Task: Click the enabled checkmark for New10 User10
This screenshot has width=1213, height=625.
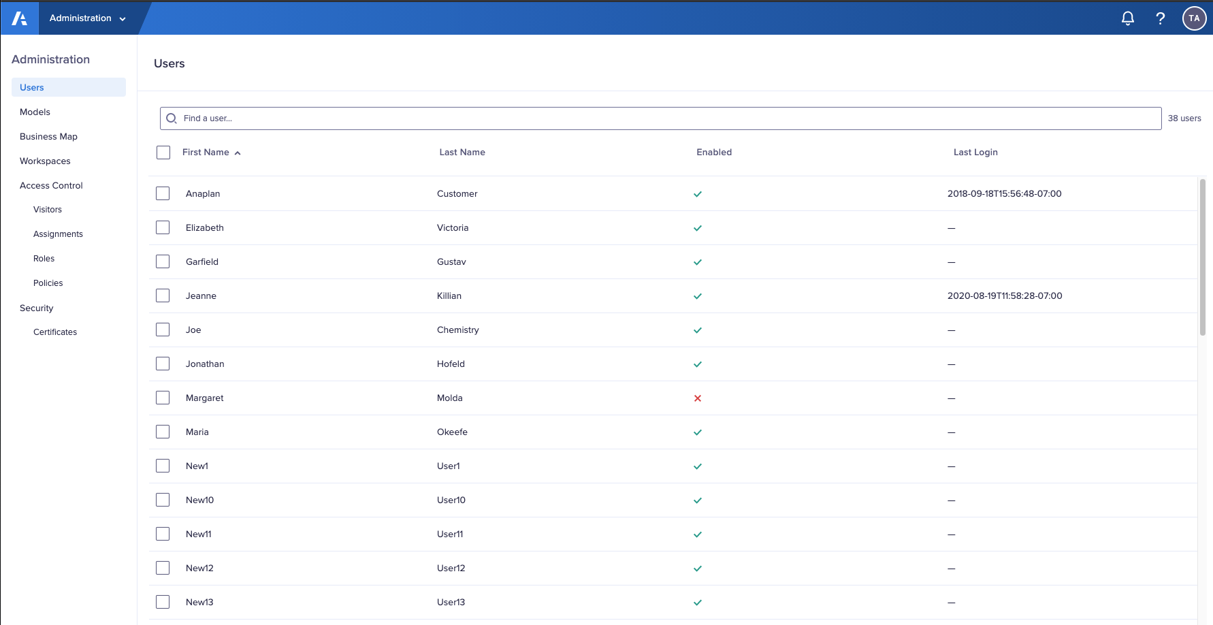Action: pos(698,500)
